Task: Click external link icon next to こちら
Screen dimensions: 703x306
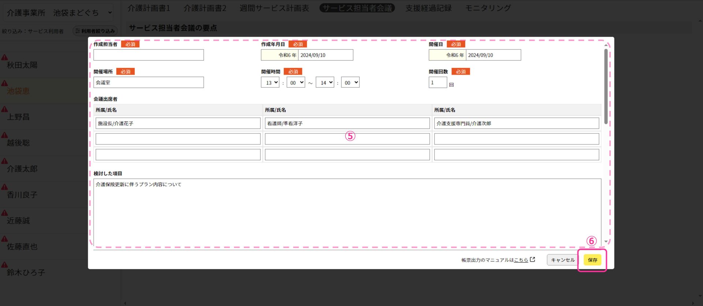Action: click(532, 260)
